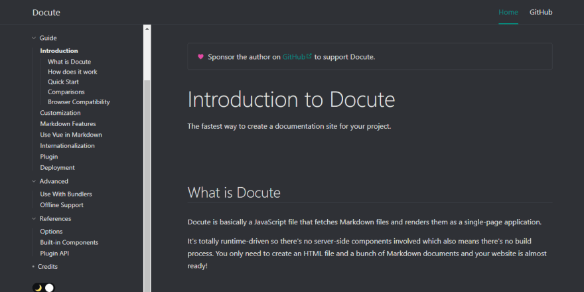Follow the GitHub sponsor link
The image size is (584, 292).
[294, 57]
